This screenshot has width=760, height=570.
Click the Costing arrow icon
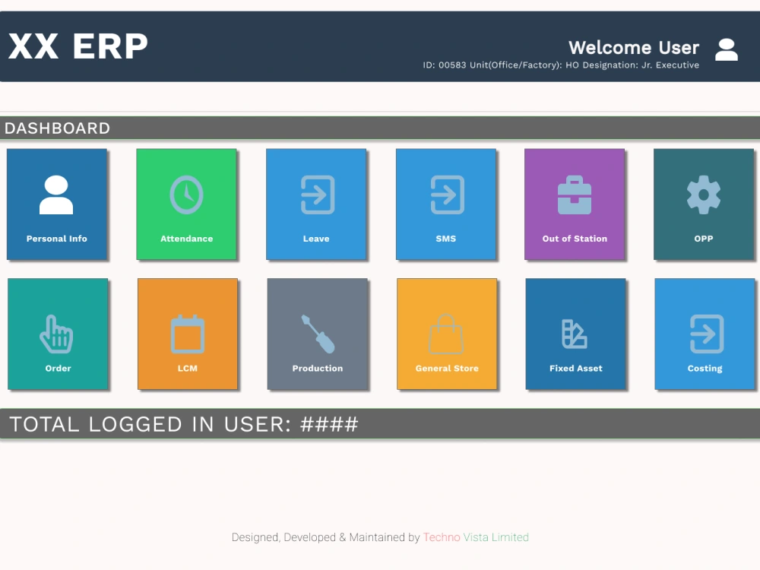[707, 334]
